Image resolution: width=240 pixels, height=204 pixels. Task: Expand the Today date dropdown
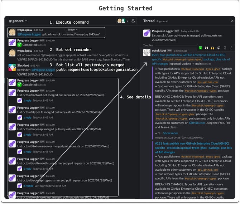pos(73,30)
